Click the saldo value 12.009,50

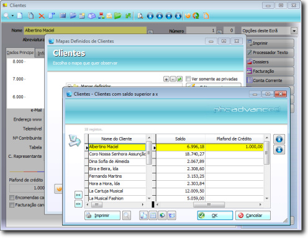pos(194,191)
